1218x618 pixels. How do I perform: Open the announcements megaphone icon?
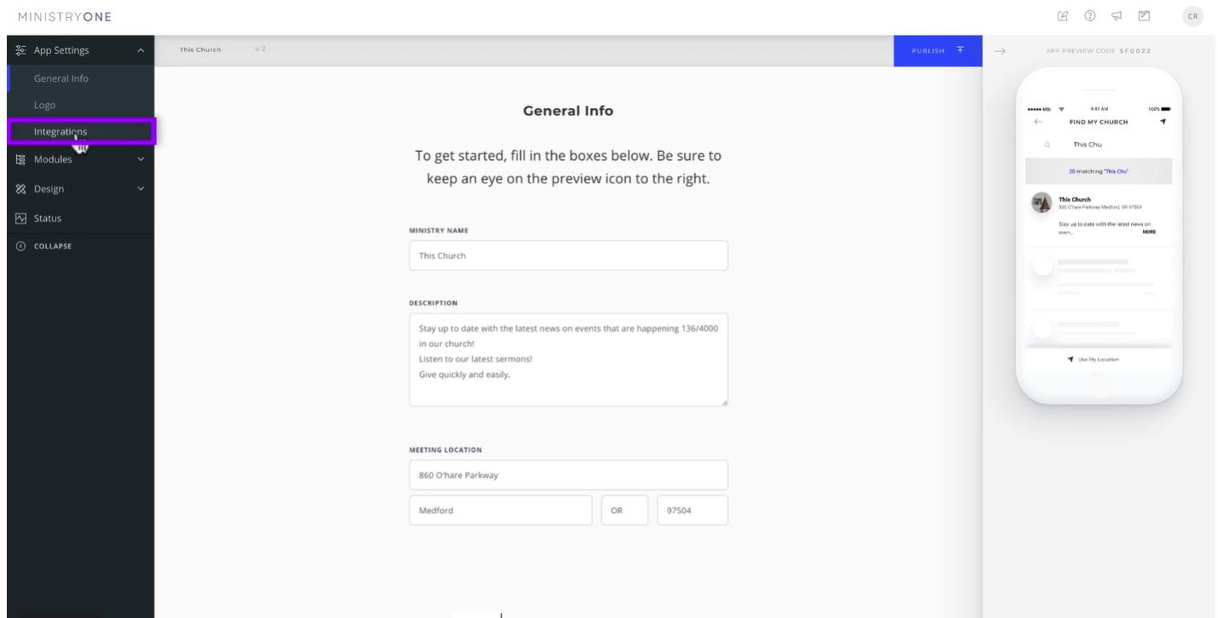(1116, 16)
